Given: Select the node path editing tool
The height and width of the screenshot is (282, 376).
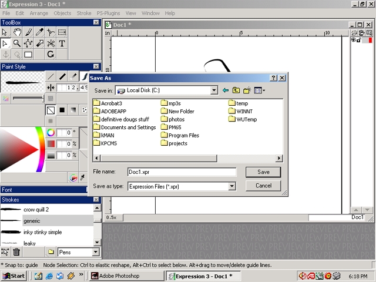Looking at the screenshot, I should (x=28, y=43).
